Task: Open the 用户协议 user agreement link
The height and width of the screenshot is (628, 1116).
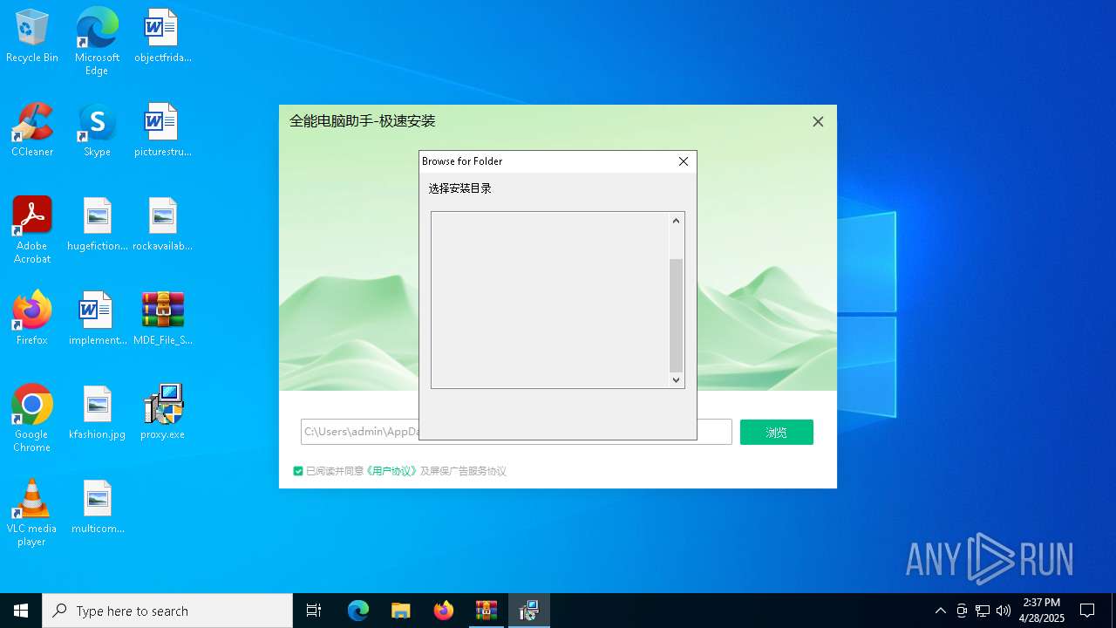Action: pos(391,471)
